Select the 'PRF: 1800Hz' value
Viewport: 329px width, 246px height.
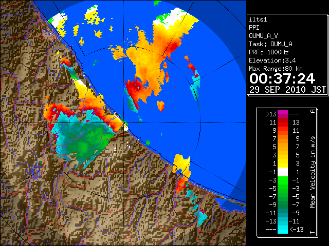[x=269, y=52]
